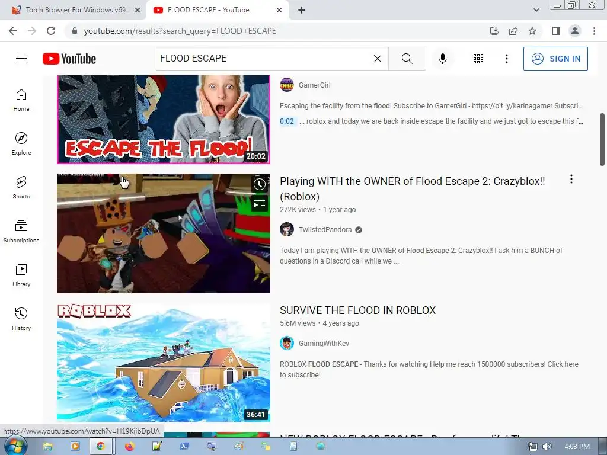The width and height of the screenshot is (607, 455).
Task: Click the GamerGirl channel avatar
Action: [x=287, y=85]
